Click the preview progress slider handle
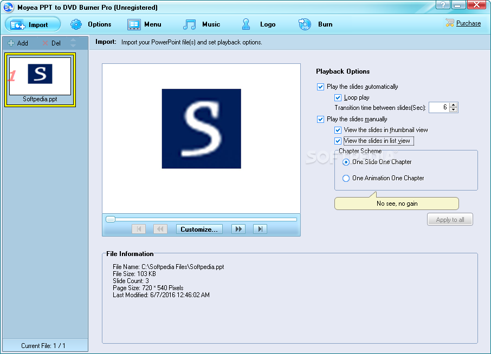This screenshot has width=491, height=354. [110, 219]
